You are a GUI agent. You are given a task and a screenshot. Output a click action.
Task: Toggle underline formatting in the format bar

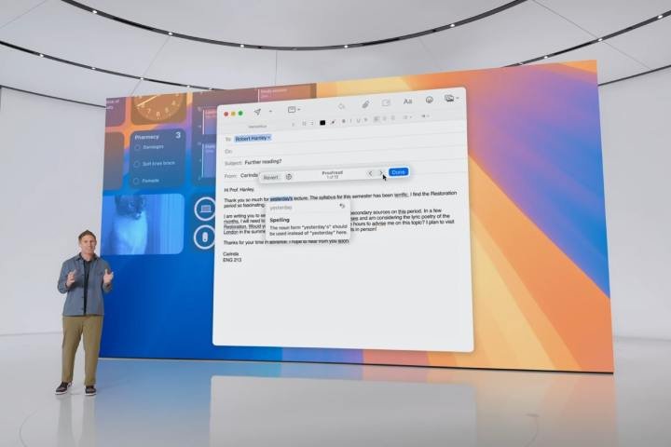(x=358, y=121)
